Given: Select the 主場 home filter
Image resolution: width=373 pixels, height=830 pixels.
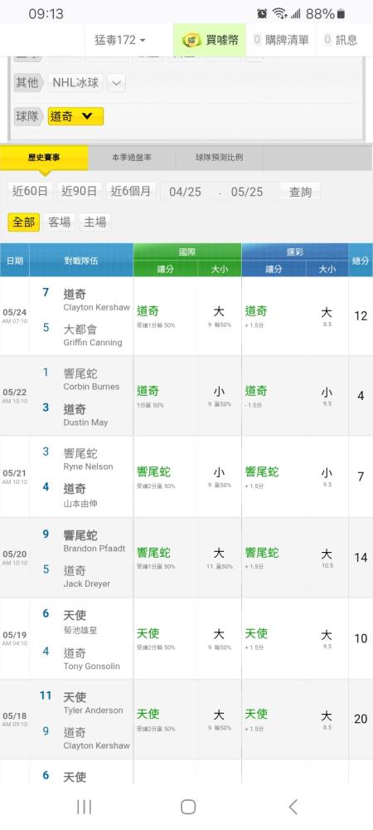Looking at the screenshot, I should (95, 222).
